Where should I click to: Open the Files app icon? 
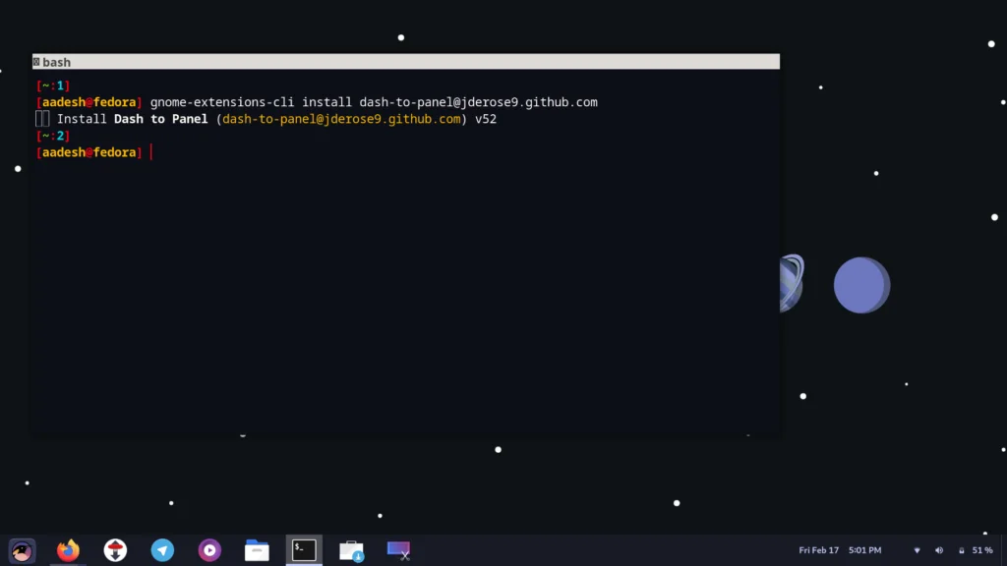(257, 550)
